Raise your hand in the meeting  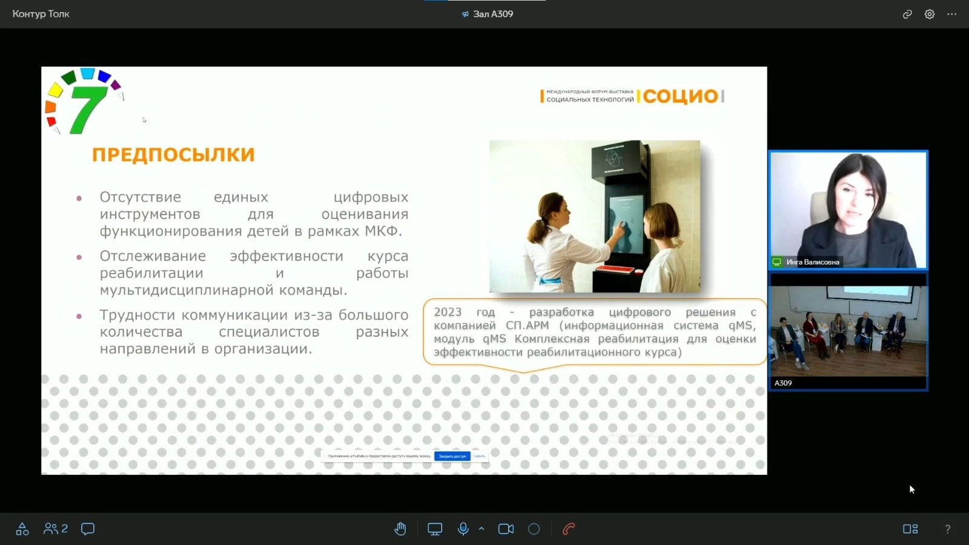coord(400,529)
